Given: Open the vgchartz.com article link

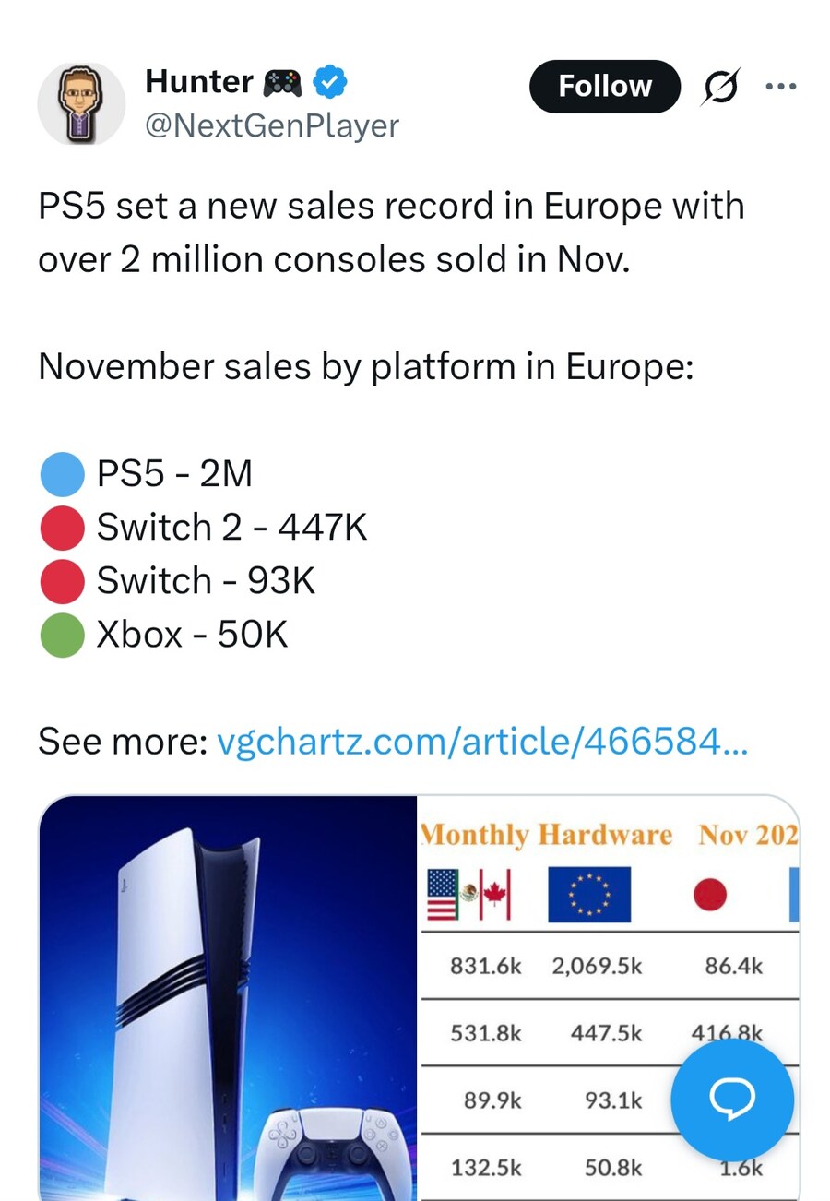Looking at the screenshot, I should point(481,741).
